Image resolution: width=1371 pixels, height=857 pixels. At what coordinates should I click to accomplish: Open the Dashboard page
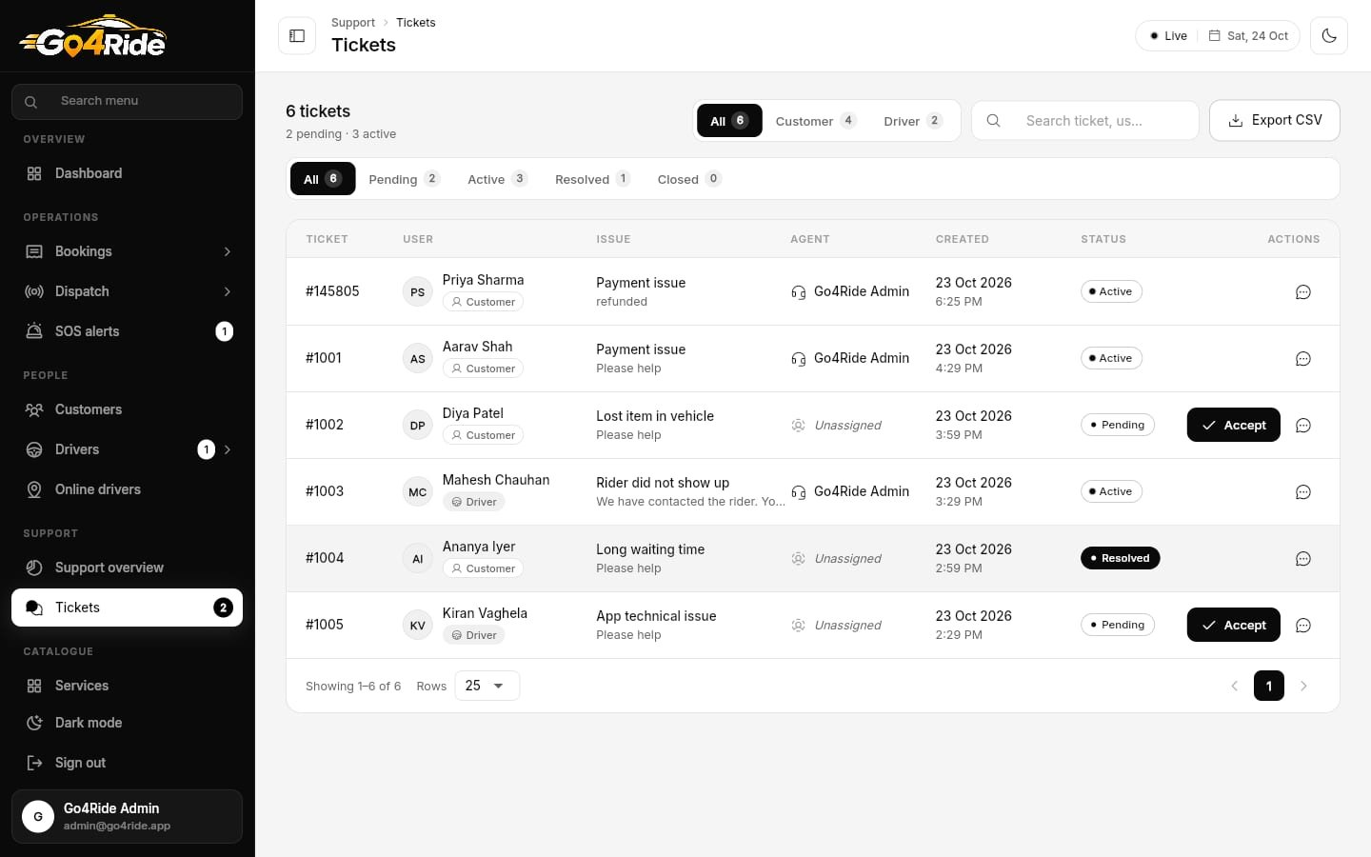(127, 173)
